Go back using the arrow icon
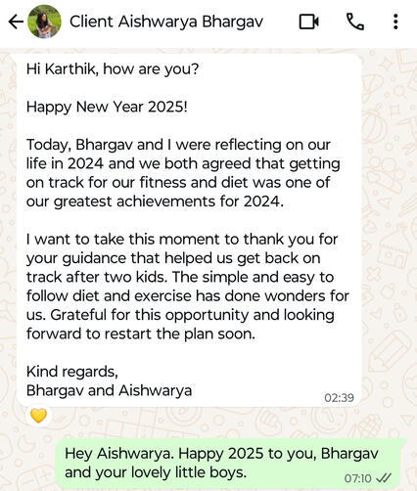 click(16, 22)
